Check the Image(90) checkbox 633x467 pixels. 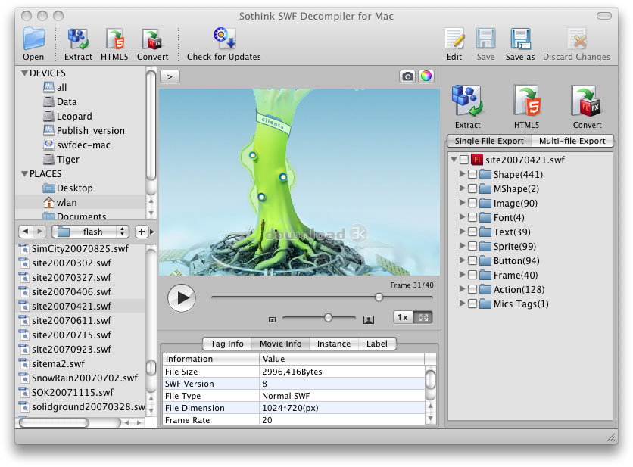click(472, 203)
